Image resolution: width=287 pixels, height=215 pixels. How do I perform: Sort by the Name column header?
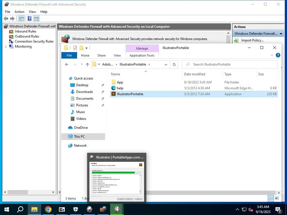[x=146, y=74]
